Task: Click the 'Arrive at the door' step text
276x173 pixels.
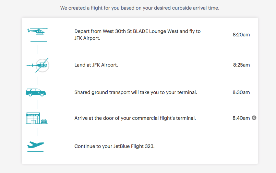Action: point(135,118)
